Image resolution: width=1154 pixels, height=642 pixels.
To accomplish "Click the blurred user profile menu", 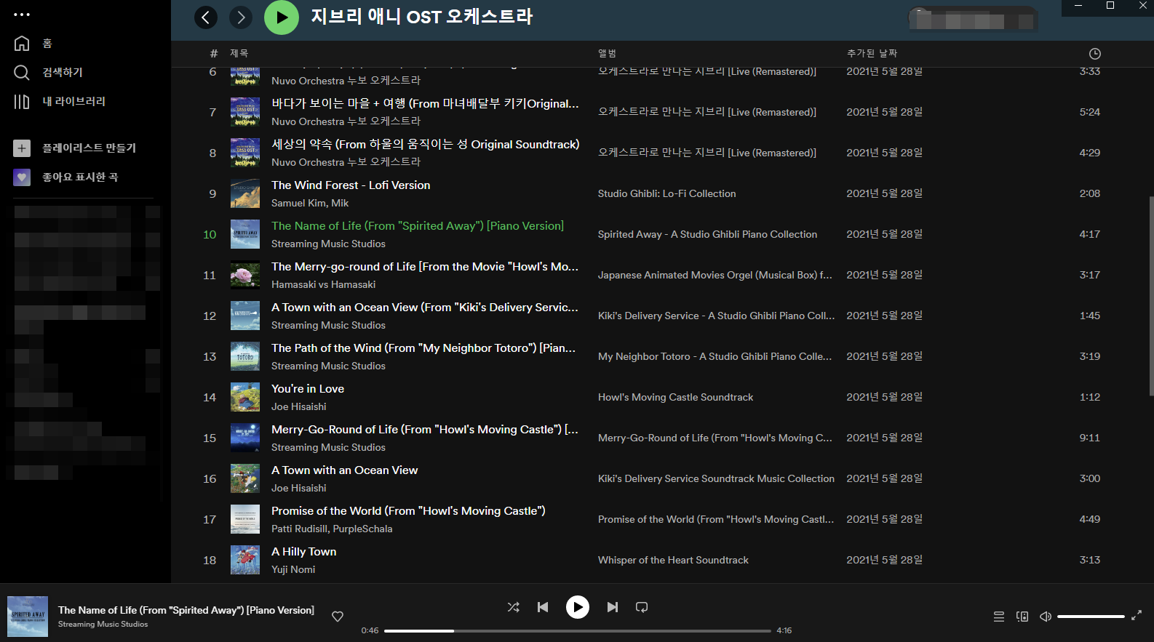I will coord(973,18).
